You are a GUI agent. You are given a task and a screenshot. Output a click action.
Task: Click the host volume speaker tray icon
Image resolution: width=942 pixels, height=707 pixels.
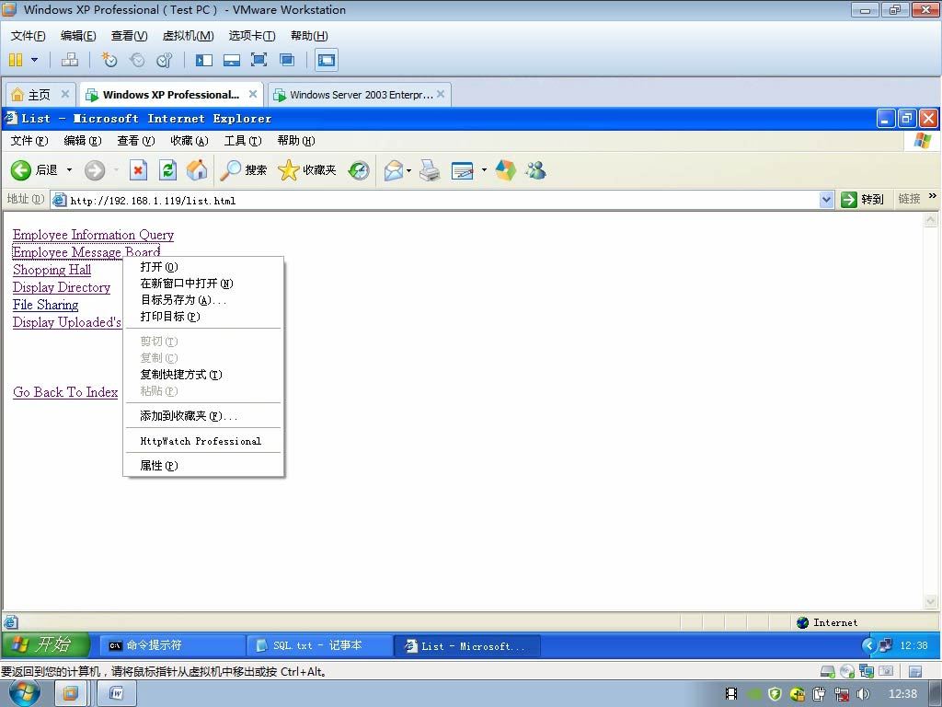click(x=863, y=694)
